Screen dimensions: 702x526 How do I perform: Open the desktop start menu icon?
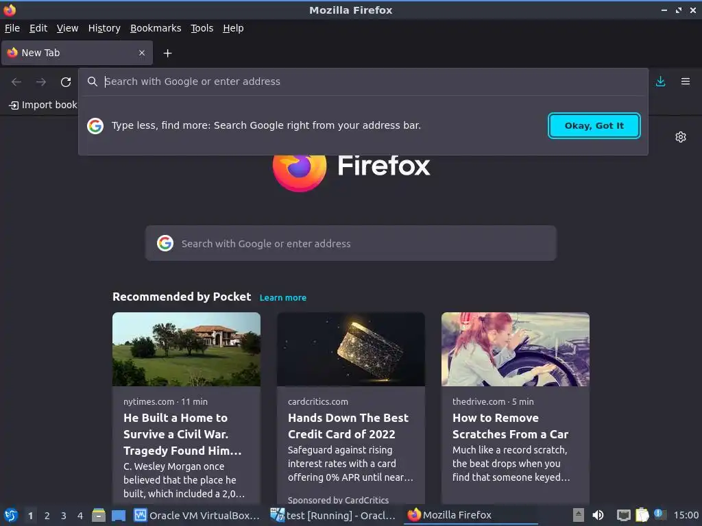11,515
